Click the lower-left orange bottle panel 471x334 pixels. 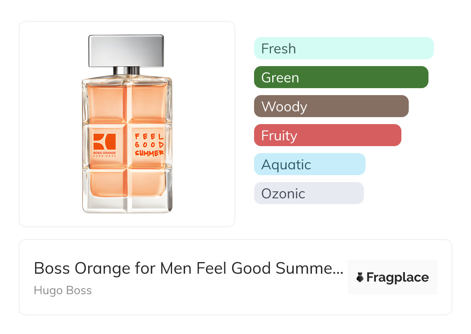pyautogui.click(x=106, y=183)
